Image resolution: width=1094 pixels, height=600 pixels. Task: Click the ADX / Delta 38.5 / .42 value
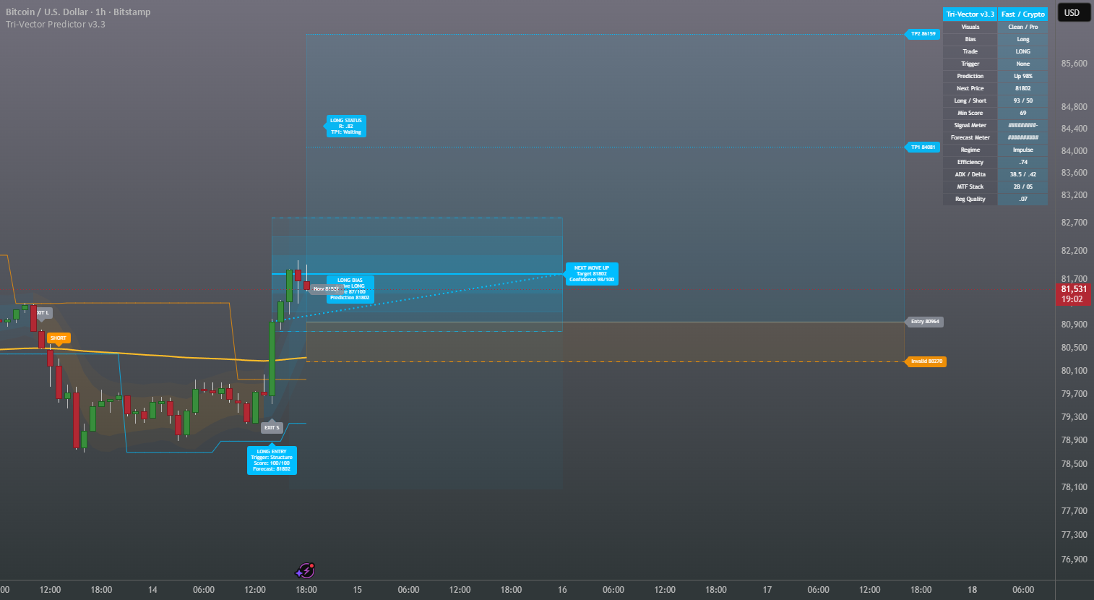point(1022,174)
